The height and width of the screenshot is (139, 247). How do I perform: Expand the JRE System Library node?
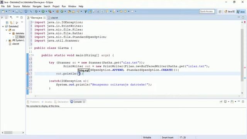[x=7, y=41]
